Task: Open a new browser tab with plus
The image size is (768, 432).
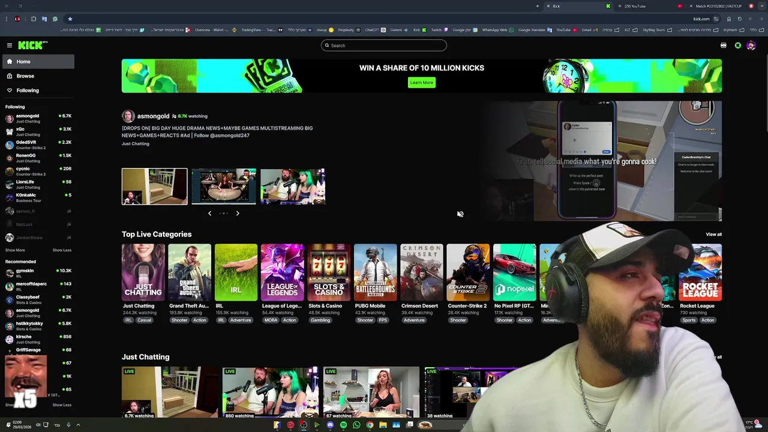Action: point(537,6)
